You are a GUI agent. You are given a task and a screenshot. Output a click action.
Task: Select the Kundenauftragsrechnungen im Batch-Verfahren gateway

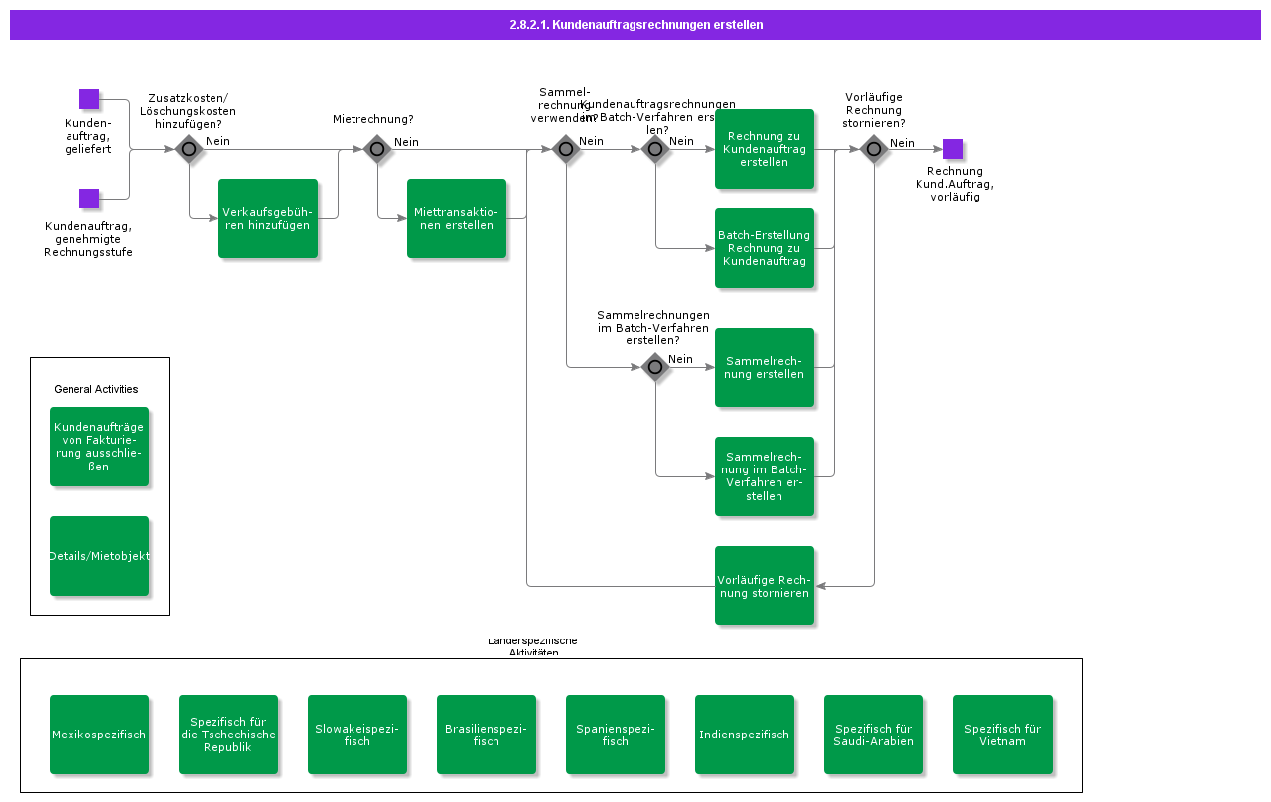[655, 149]
